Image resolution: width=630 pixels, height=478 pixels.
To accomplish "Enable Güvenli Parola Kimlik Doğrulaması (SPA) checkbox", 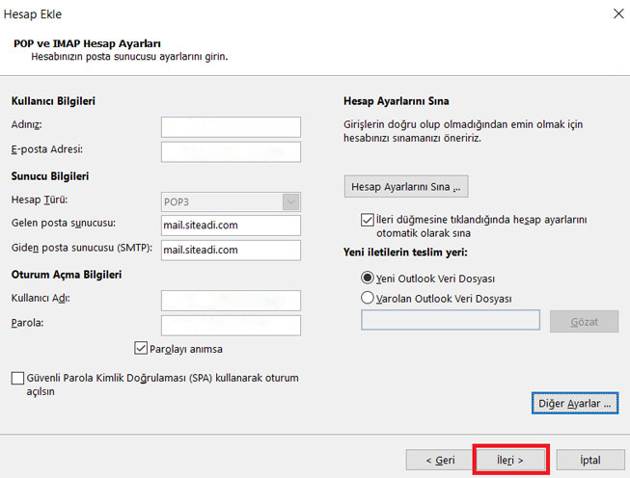I will pos(18,379).
